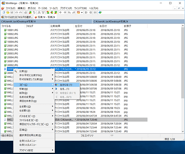Image resolution: width=185 pixels, height=154 pixels.
Task: Click the Open folder toolbar icon
Action: pos(8,12)
